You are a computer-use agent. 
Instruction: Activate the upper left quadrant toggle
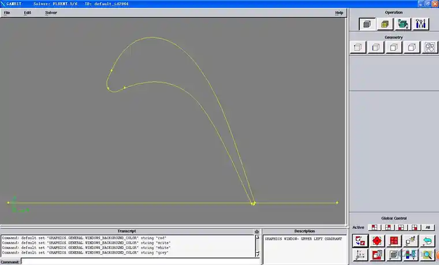coord(374,227)
